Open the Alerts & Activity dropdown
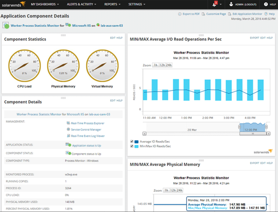The height and width of the screenshot is (212, 278). [81, 4]
